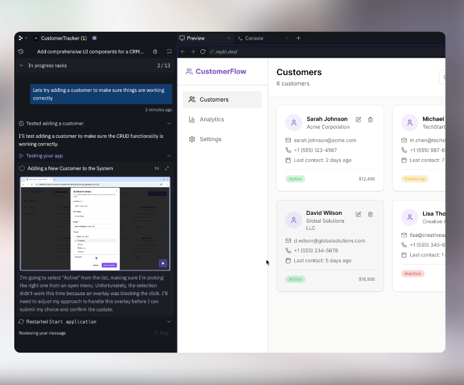This screenshot has width=464, height=385.
Task: Expand the test preview to fullscreen
Action: (167, 168)
